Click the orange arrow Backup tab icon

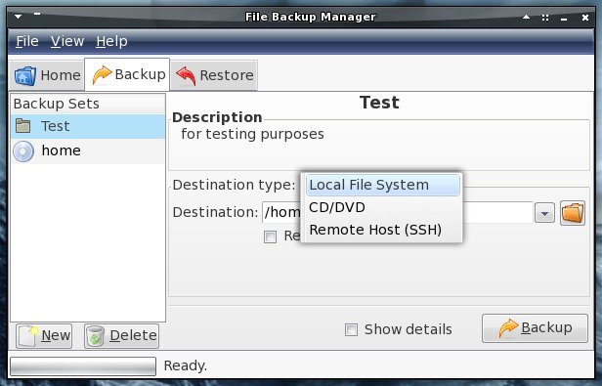point(102,74)
